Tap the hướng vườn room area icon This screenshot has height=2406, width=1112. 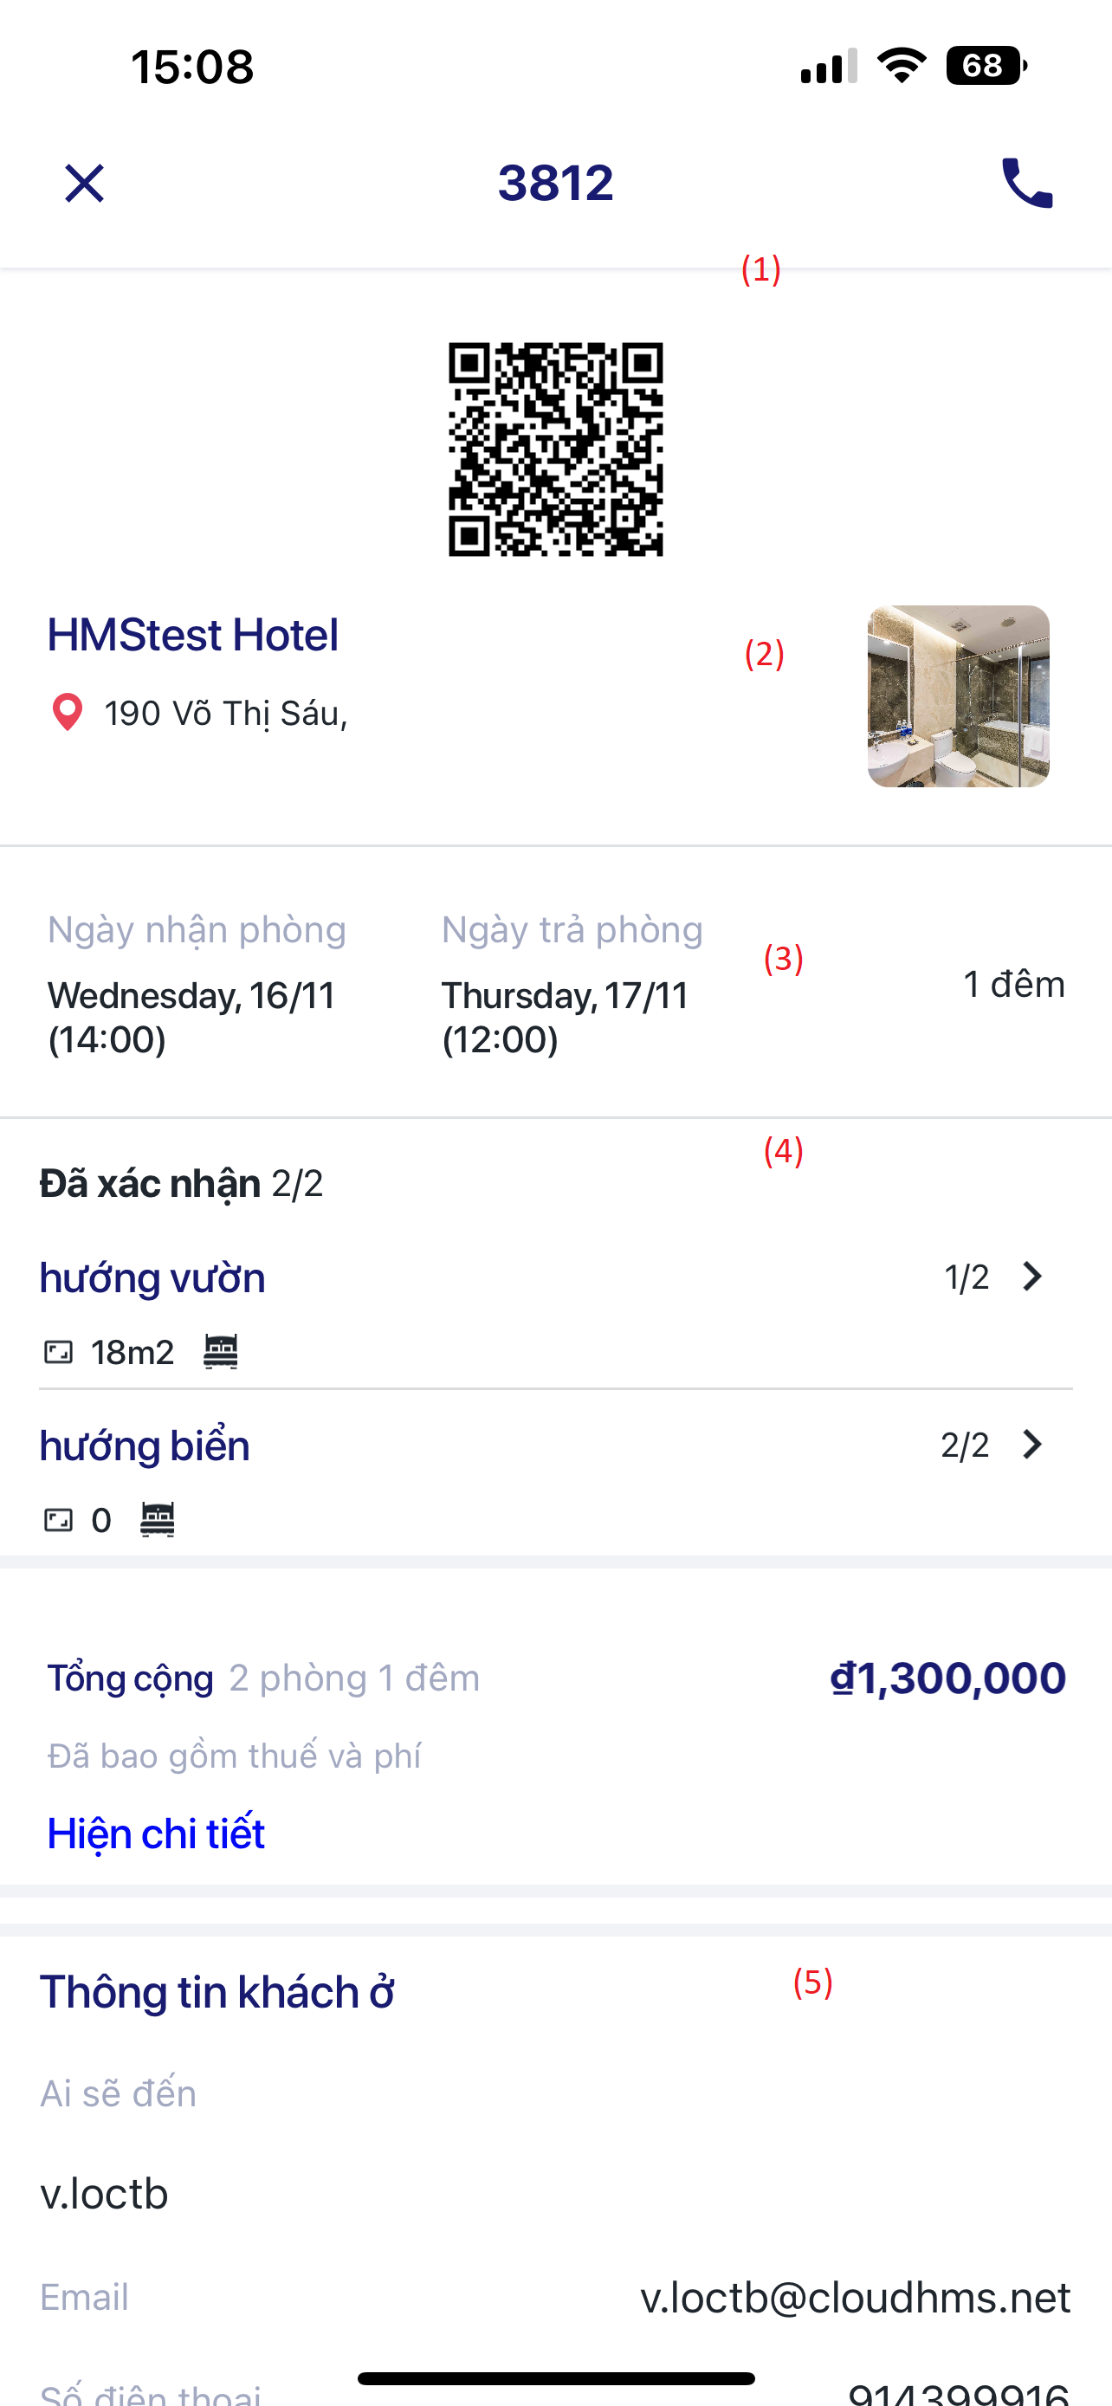[59, 1353]
